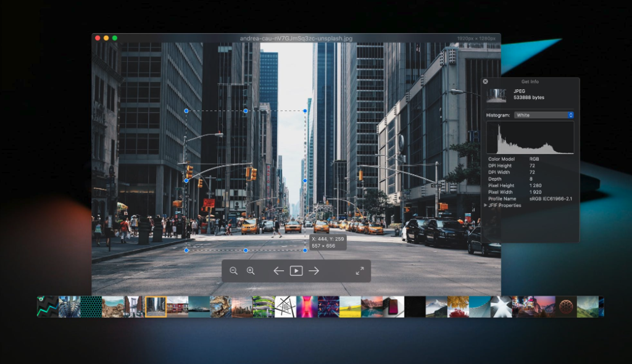Zoom out using the magnifier minus icon
This screenshot has height=364, width=632.
click(235, 270)
